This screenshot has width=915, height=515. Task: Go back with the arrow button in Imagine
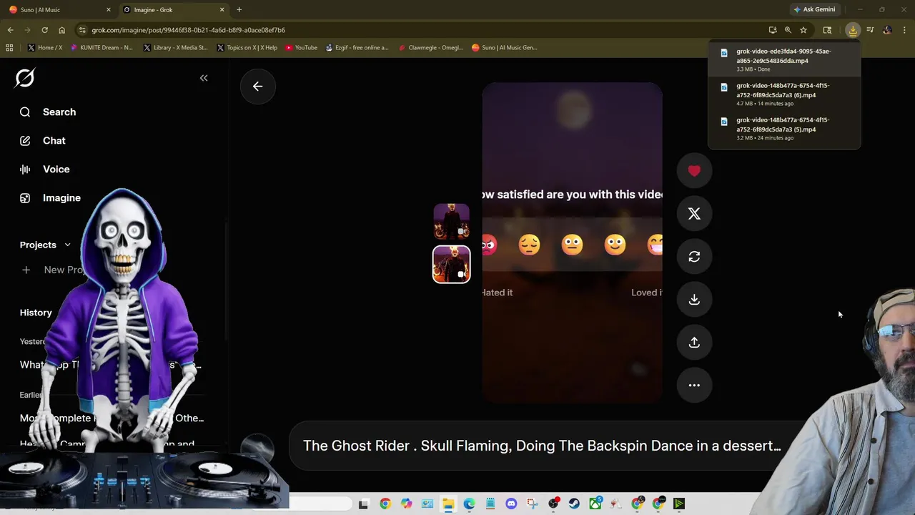click(x=257, y=86)
